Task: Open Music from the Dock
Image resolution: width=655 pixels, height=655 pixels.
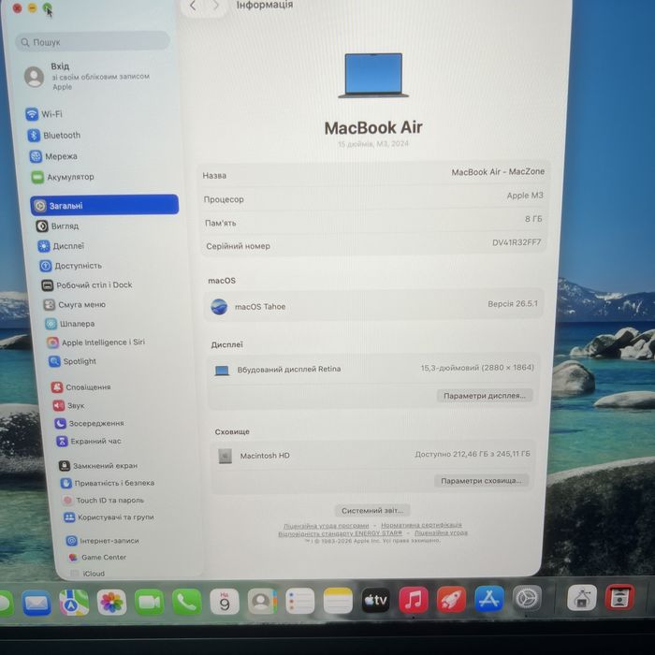Action: point(414,600)
